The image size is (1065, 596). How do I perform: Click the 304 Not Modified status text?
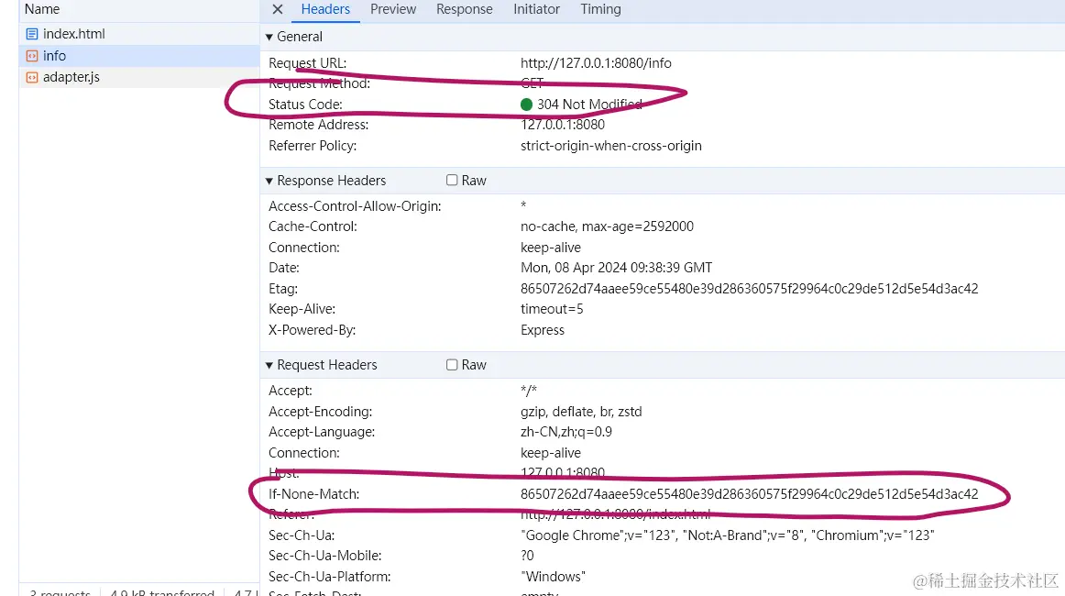pos(589,105)
